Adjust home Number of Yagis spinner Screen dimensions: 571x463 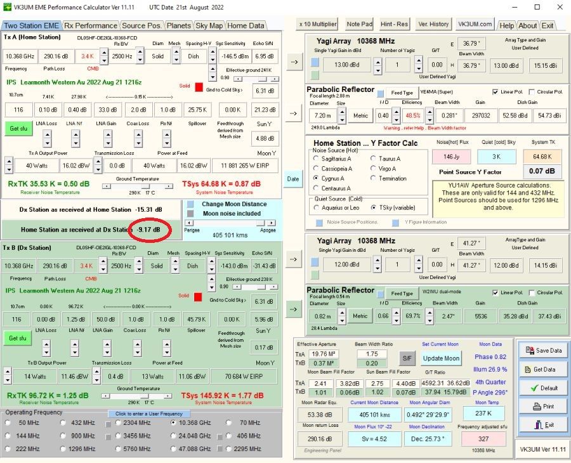pyautogui.click(x=419, y=65)
